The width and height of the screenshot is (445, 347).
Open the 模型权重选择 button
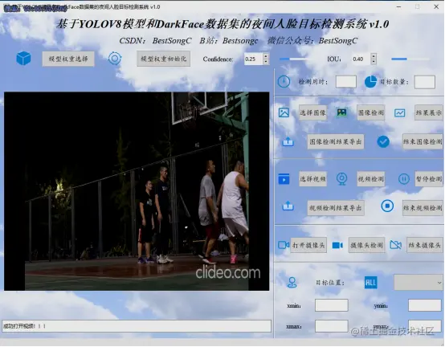point(68,59)
